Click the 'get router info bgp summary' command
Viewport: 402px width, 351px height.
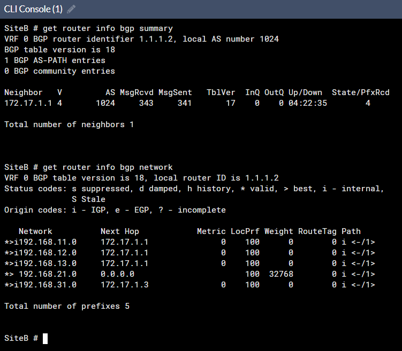(x=108, y=28)
